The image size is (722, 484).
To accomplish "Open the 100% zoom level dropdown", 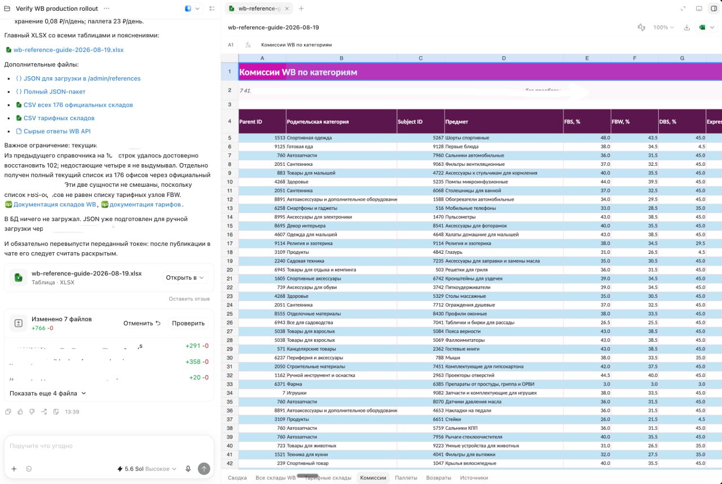I will click(x=663, y=27).
